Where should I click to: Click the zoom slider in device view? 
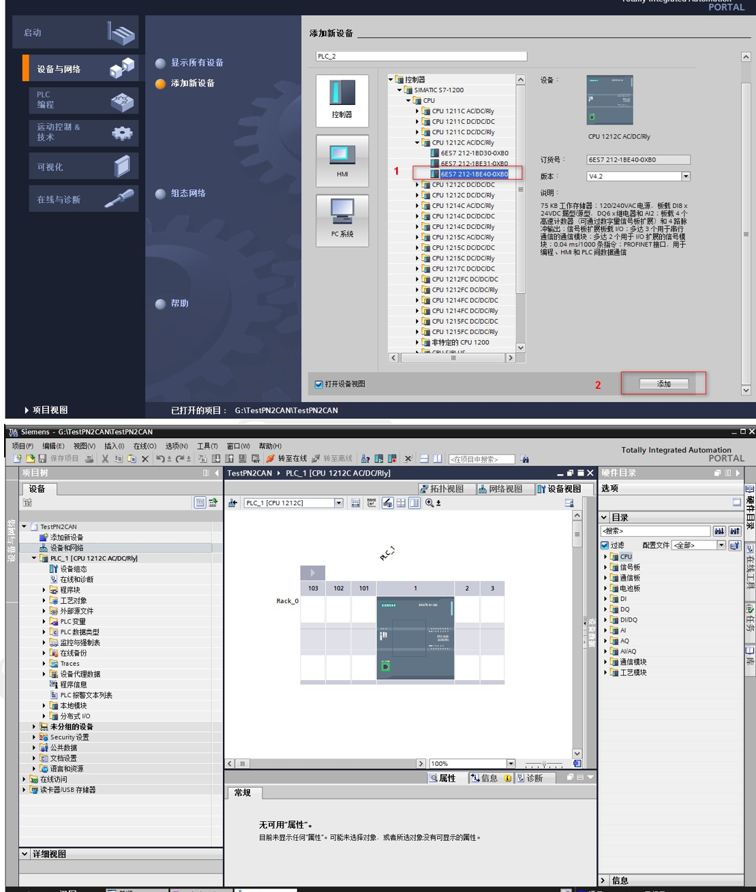(x=544, y=764)
